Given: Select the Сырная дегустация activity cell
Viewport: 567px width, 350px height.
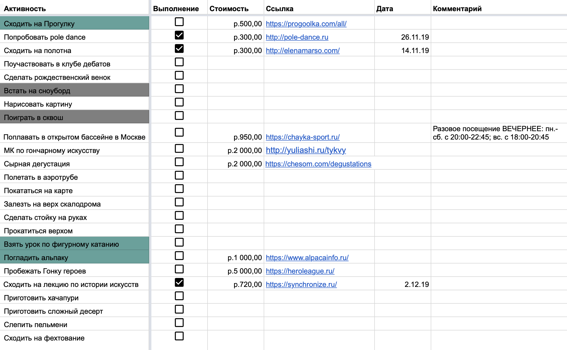Looking at the screenshot, I should pyautogui.click(x=74, y=163).
